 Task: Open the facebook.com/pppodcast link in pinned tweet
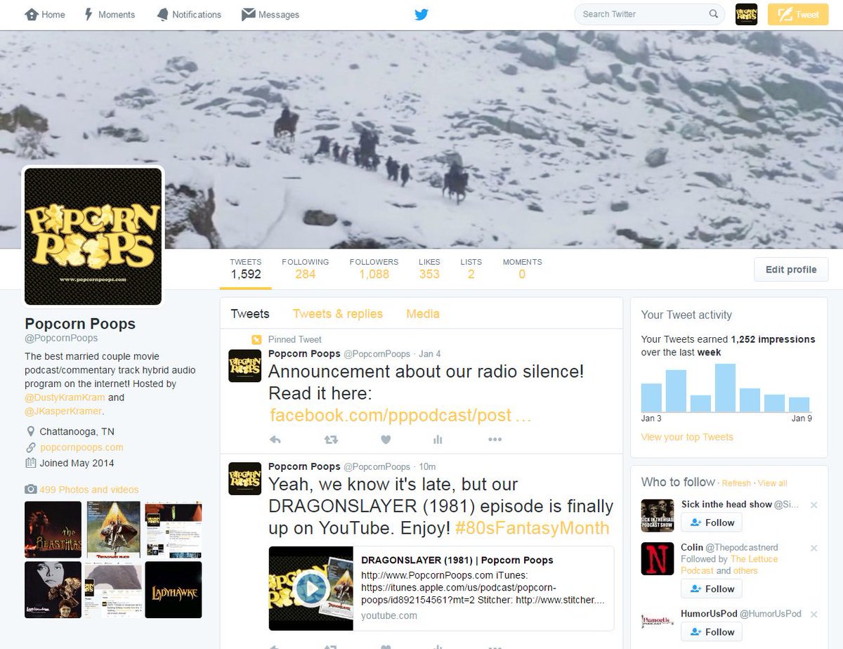pos(400,415)
